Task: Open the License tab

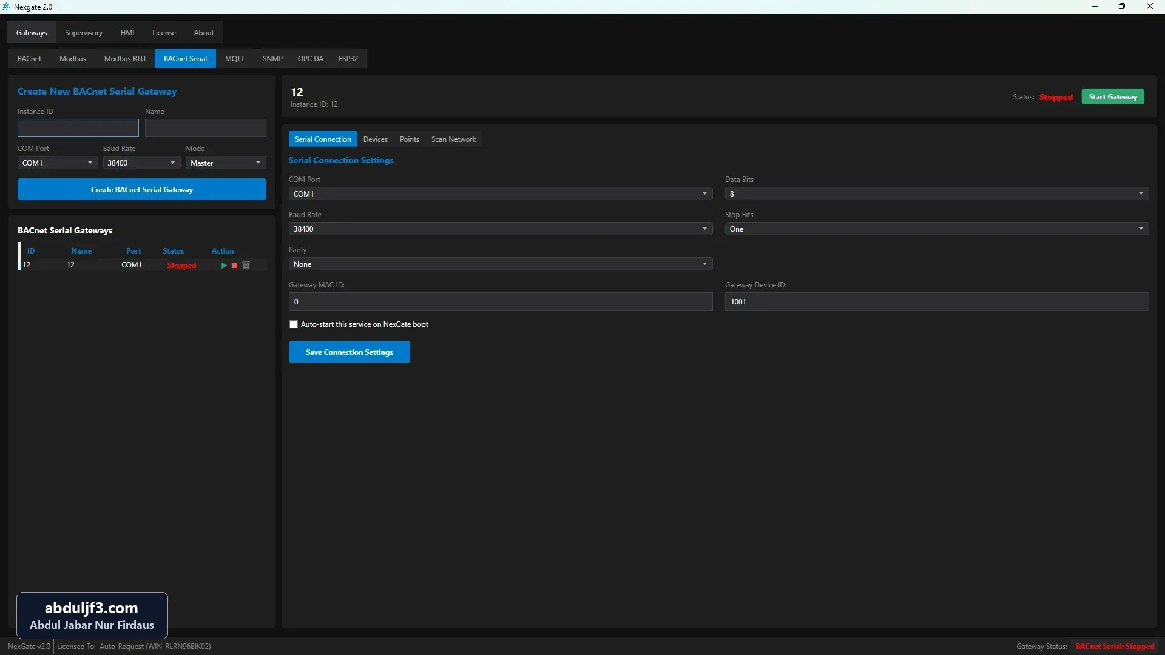Action: (x=164, y=33)
